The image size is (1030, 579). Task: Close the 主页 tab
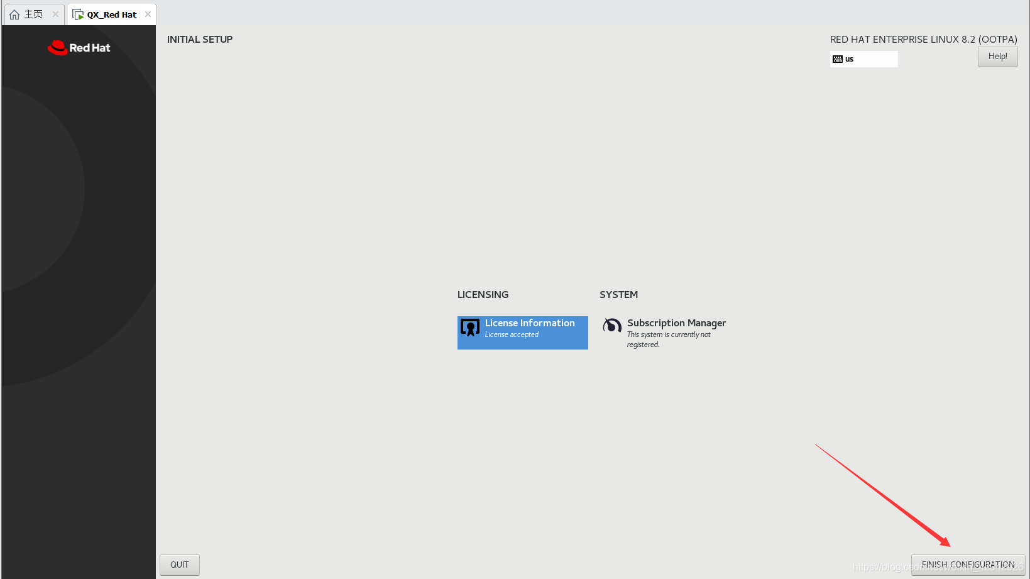coord(55,14)
